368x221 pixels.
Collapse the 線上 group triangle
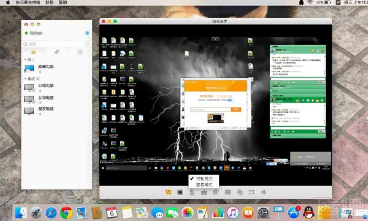coord(26,60)
